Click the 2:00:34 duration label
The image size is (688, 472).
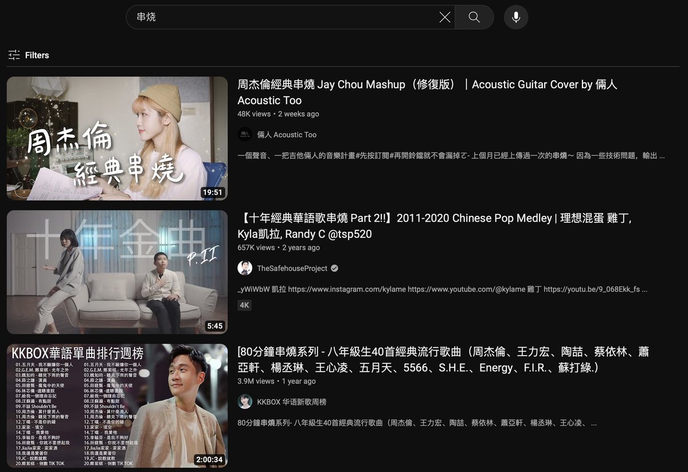coord(209,459)
